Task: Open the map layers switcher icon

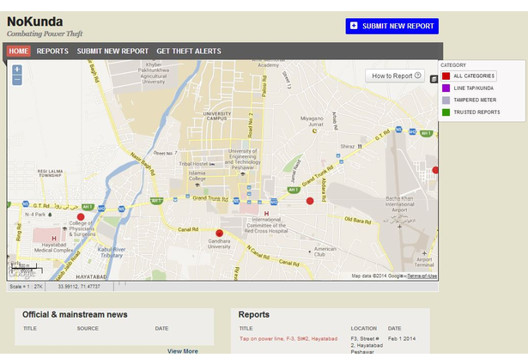Action: coord(434,79)
